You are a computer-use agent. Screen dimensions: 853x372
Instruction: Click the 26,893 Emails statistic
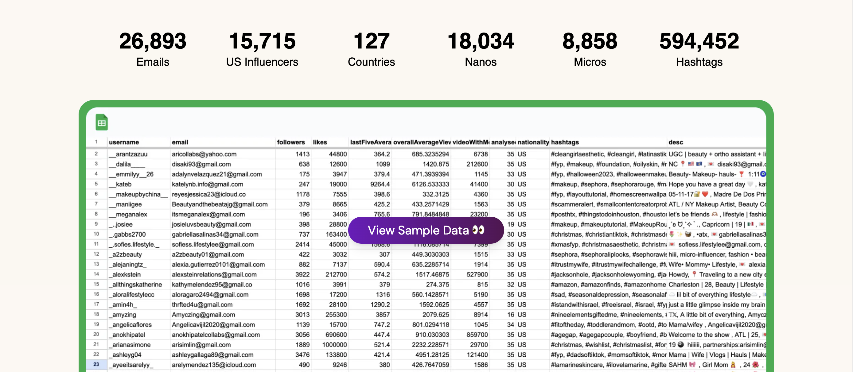[153, 49]
